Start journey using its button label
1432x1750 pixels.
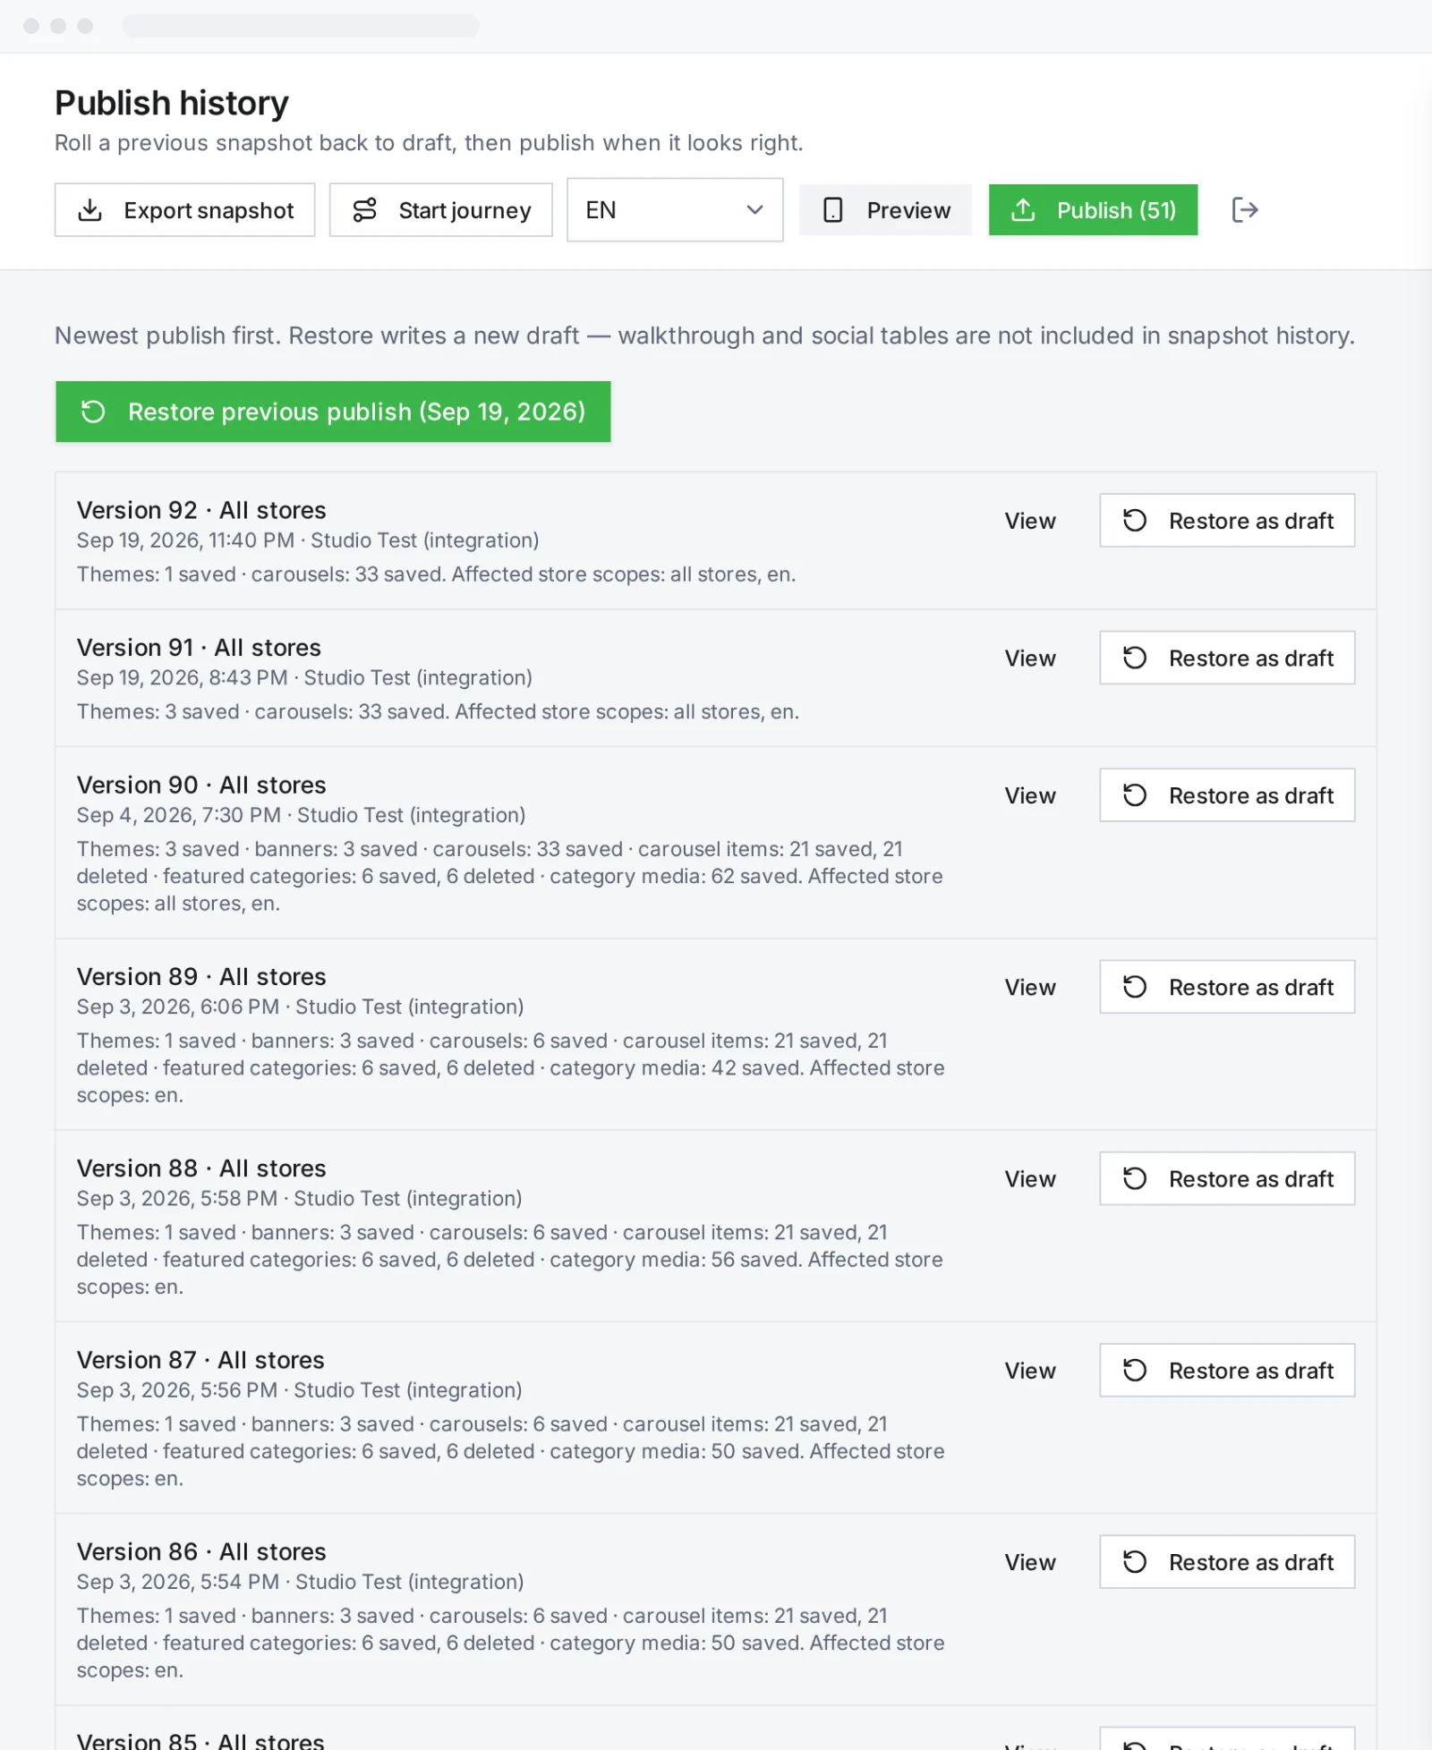tap(465, 210)
